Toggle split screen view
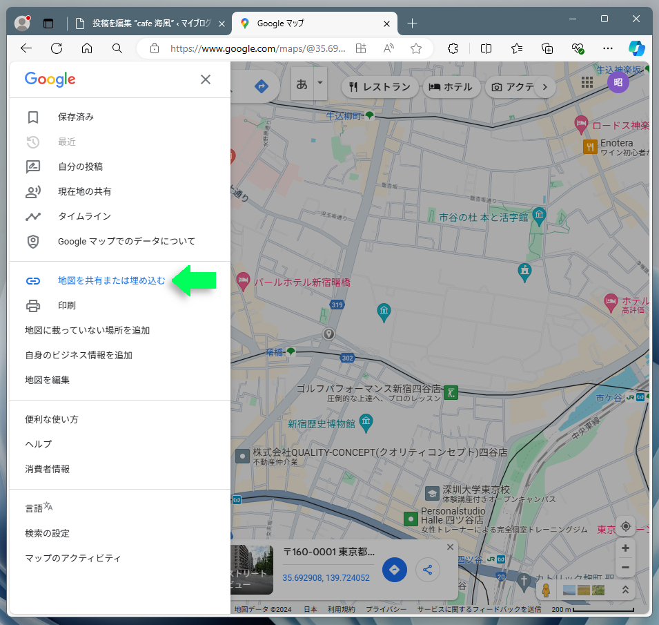This screenshot has width=659, height=625. [486, 49]
